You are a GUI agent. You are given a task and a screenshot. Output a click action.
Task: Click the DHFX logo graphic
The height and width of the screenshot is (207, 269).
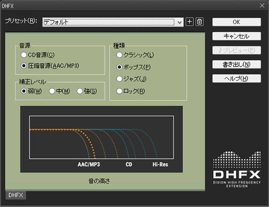pos(237,169)
